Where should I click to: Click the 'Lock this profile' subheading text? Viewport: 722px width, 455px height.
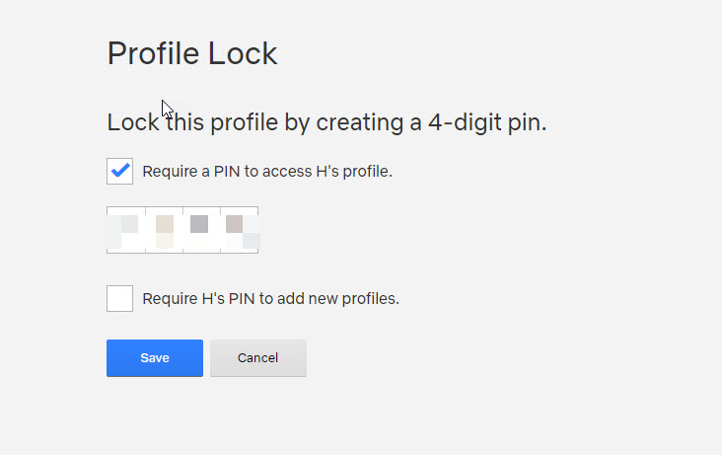pyautogui.click(x=326, y=123)
